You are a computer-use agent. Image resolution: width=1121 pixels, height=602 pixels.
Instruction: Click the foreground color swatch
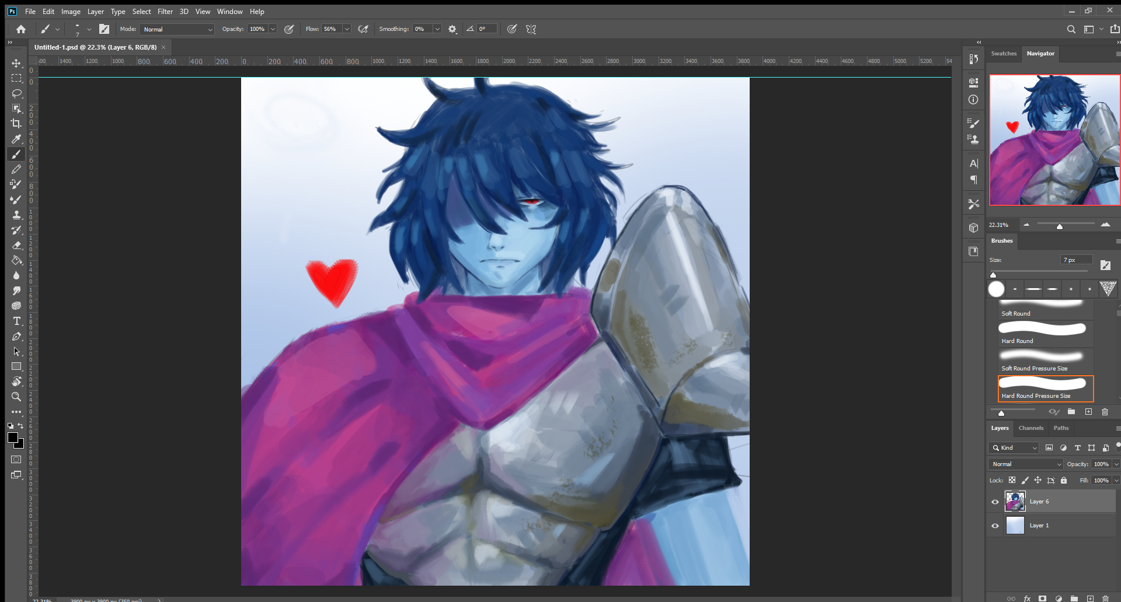click(x=13, y=437)
